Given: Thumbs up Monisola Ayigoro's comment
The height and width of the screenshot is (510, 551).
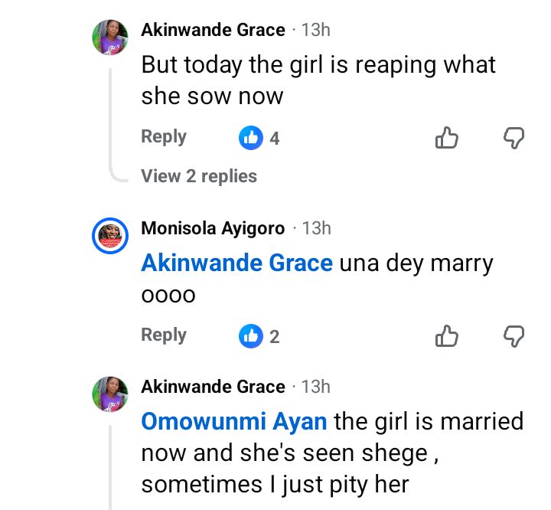Looking at the screenshot, I should tap(446, 335).
